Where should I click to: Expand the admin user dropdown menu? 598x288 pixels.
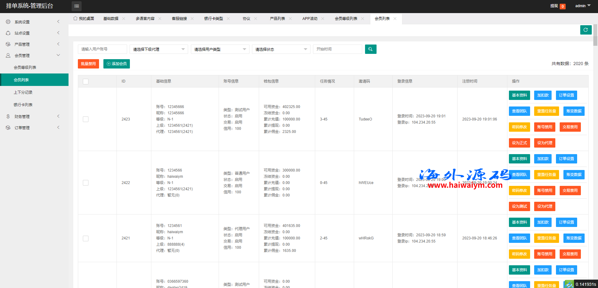582,6
